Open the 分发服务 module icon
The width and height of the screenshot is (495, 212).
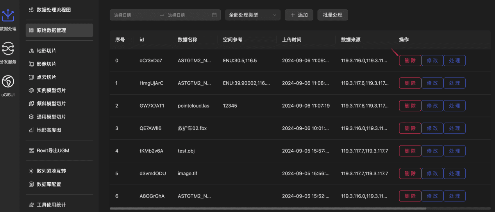coord(8,49)
